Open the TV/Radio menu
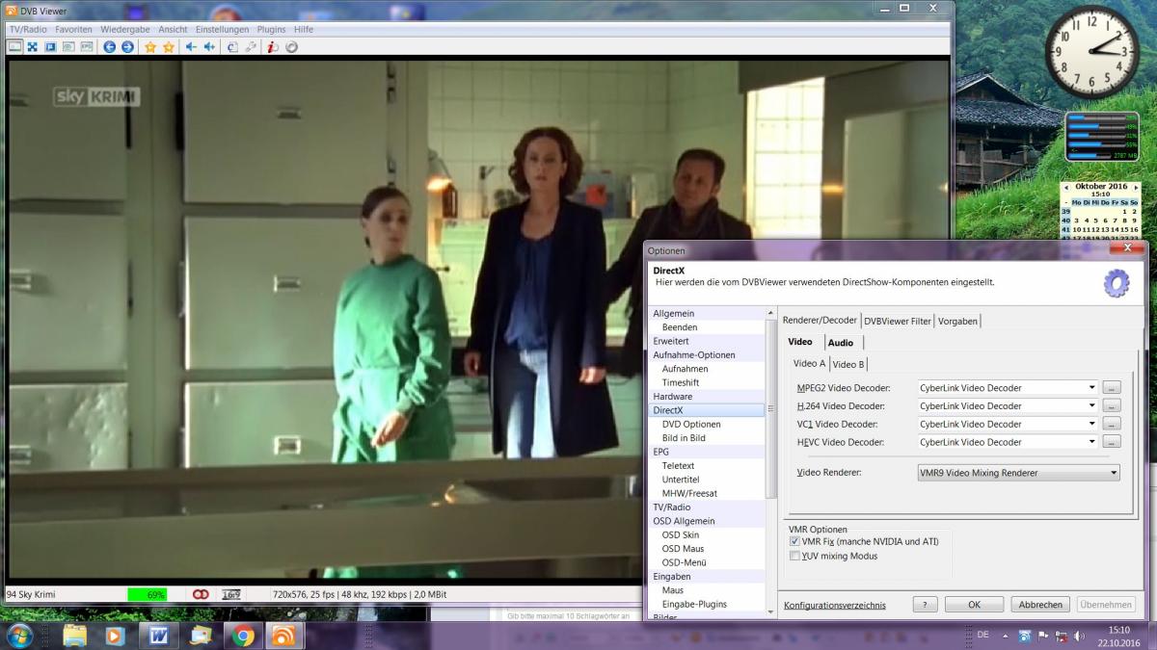The width and height of the screenshot is (1157, 650). (29, 30)
